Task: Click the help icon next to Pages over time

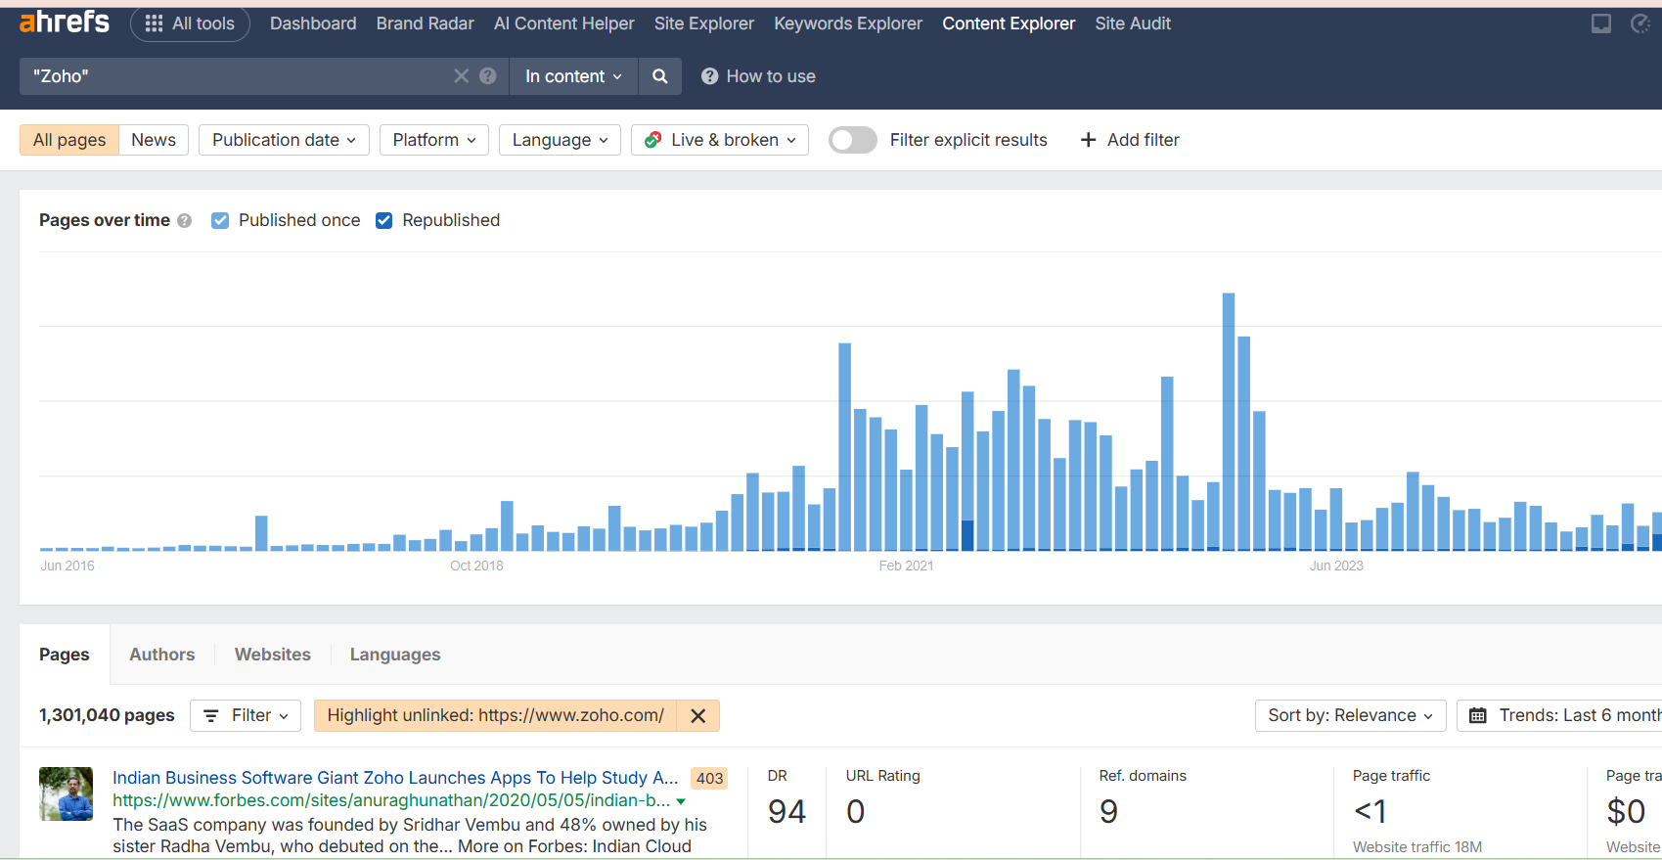Action: click(x=184, y=221)
